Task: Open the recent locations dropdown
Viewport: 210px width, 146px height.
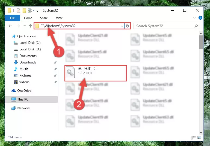Action: coord(25,26)
